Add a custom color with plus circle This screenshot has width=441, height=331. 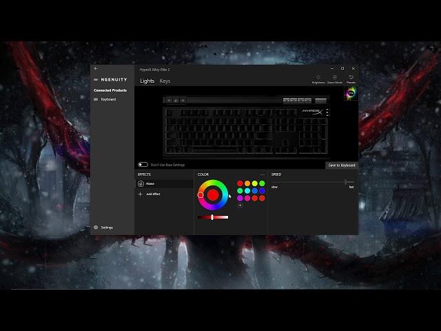(x=240, y=205)
